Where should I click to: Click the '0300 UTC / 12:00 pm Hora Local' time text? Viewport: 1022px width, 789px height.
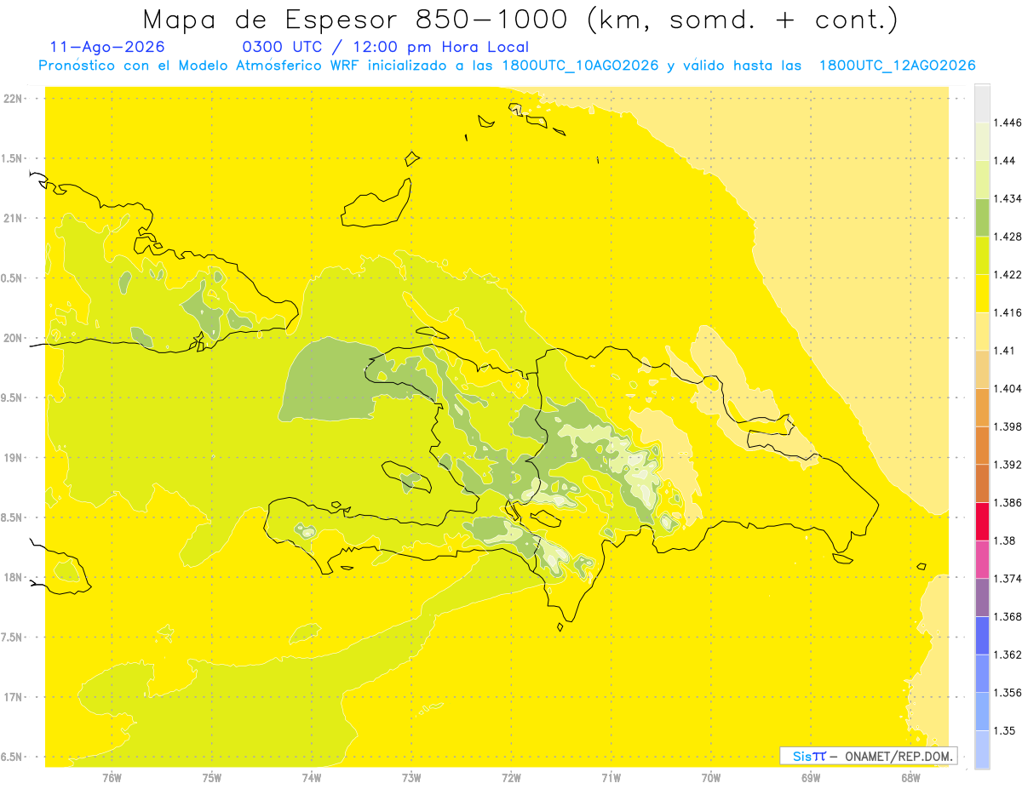point(386,48)
